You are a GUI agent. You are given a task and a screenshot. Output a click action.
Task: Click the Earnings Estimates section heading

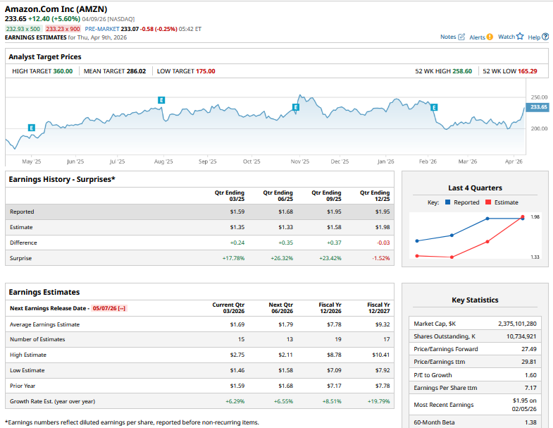tap(44, 292)
